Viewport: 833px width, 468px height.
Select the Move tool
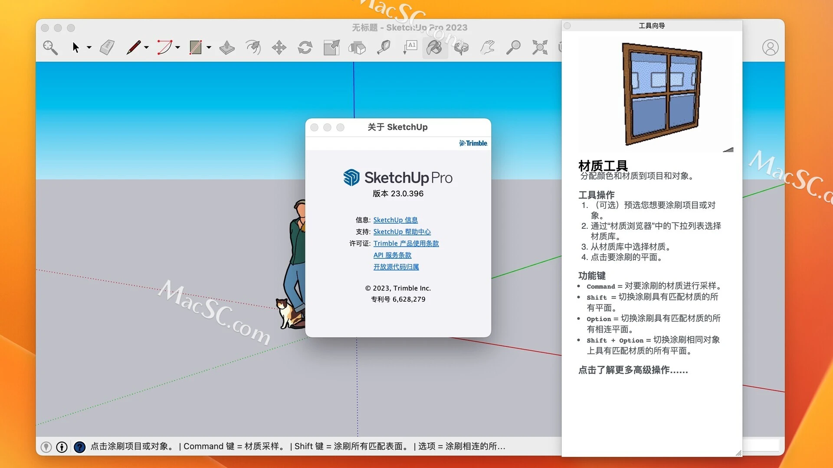[x=279, y=48]
